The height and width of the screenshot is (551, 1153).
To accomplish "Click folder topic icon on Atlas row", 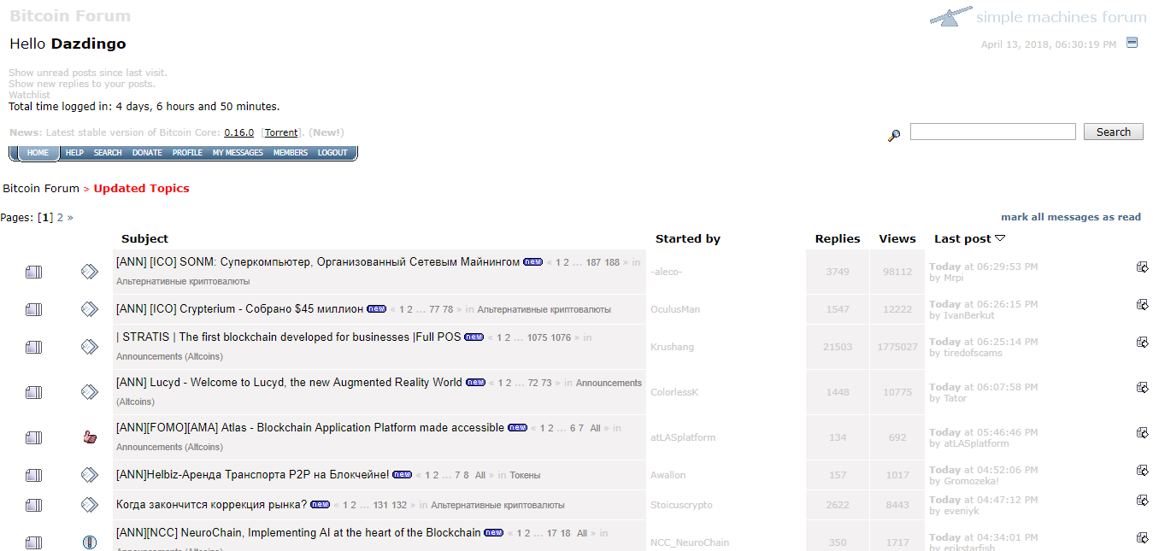I will pyautogui.click(x=33, y=437).
